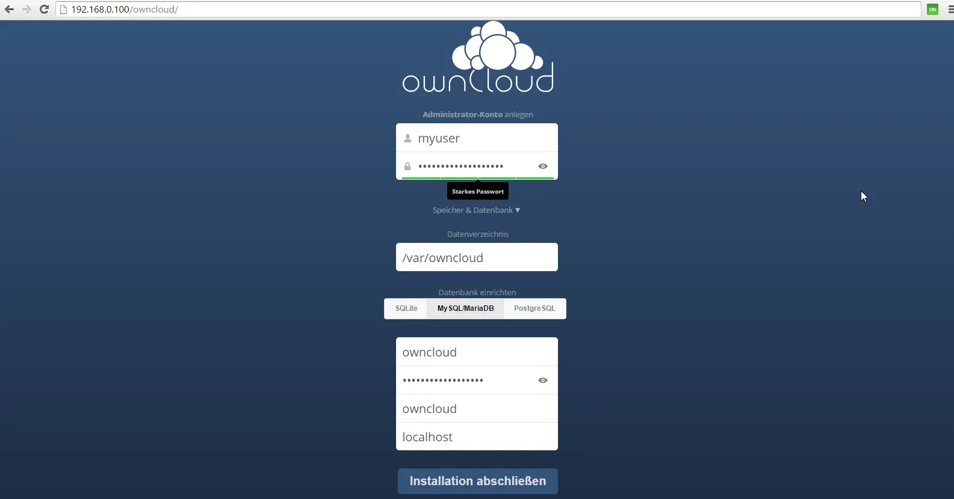Click the localhost database host field

(x=477, y=436)
